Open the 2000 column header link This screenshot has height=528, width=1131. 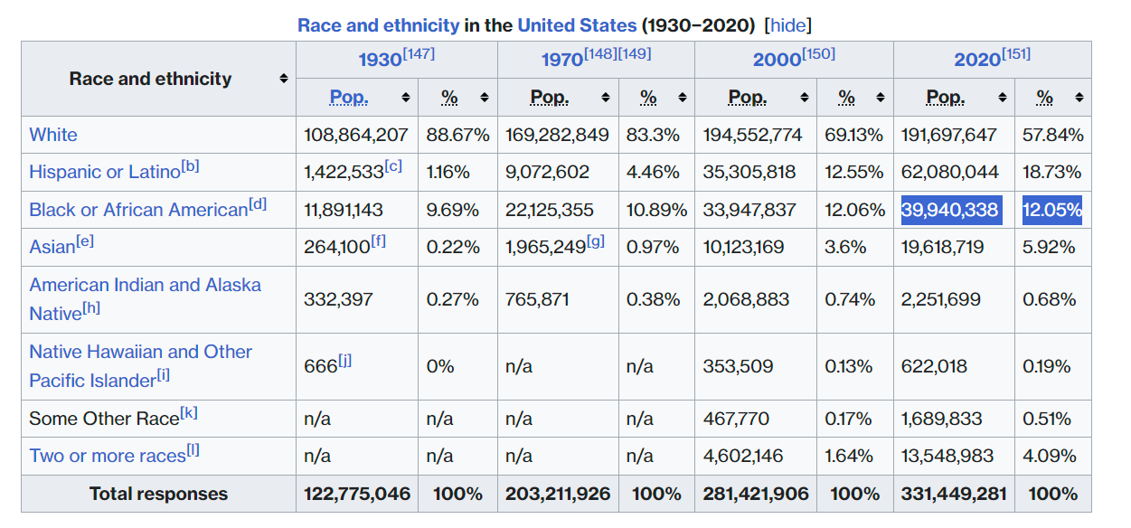coord(777,60)
